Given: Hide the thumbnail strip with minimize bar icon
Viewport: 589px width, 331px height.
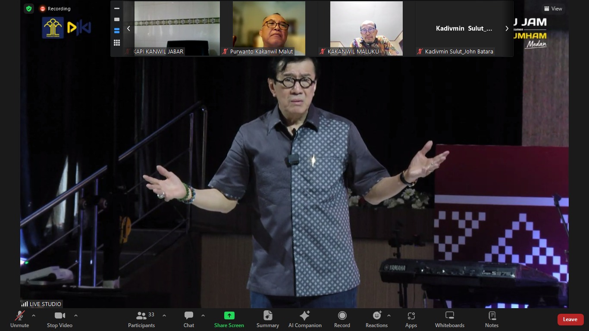Looking at the screenshot, I should tap(117, 9).
